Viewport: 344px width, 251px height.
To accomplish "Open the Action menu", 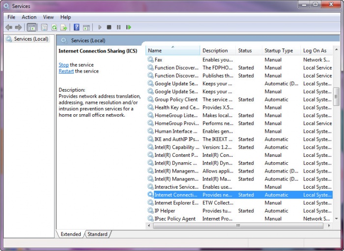I will point(29,17).
